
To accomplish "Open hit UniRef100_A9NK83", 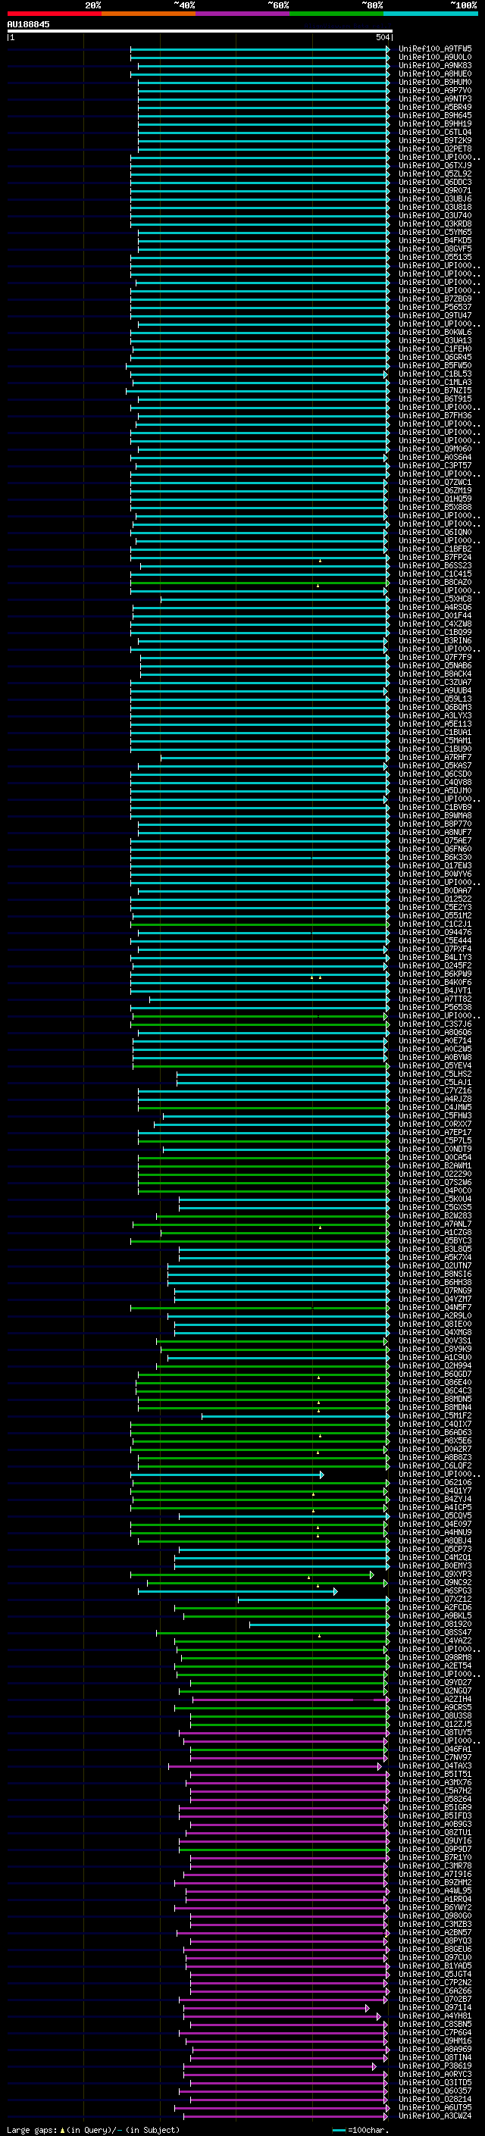I will click(x=435, y=65).
